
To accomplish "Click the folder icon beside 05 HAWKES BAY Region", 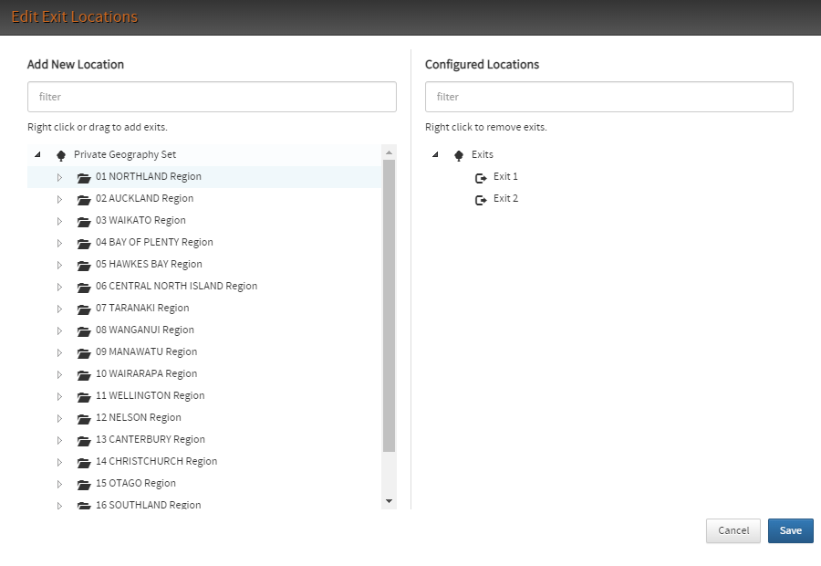I will [84, 265].
